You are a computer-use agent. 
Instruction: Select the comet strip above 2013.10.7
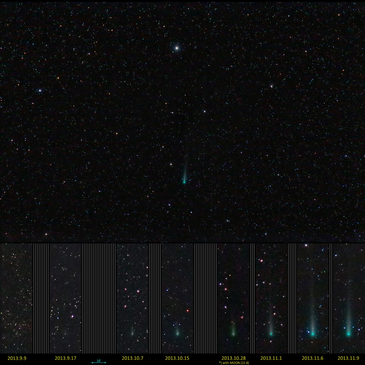pos(132,298)
